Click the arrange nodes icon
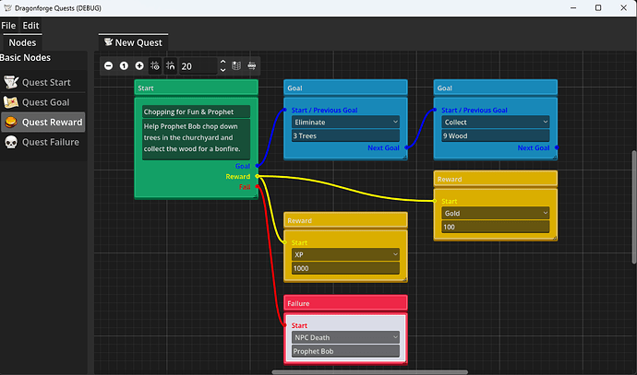The width and height of the screenshot is (637, 375). 252,65
